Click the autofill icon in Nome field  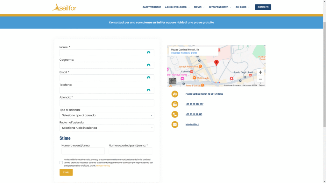click(x=148, y=53)
